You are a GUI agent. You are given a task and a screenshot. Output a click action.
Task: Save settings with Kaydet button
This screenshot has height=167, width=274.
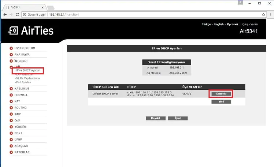[156, 118]
